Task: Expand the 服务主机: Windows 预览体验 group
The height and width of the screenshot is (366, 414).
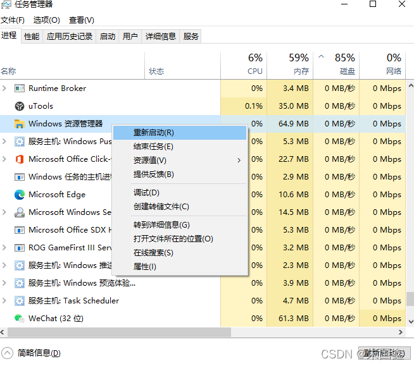Action: point(4,283)
